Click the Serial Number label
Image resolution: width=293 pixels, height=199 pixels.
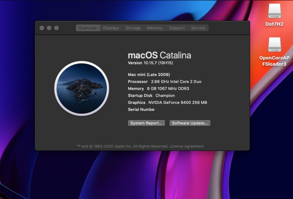[x=142, y=109]
